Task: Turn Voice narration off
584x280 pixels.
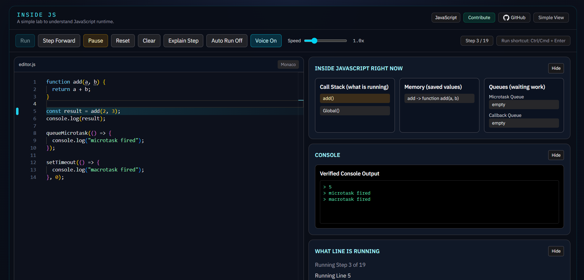Action: pyautogui.click(x=266, y=40)
